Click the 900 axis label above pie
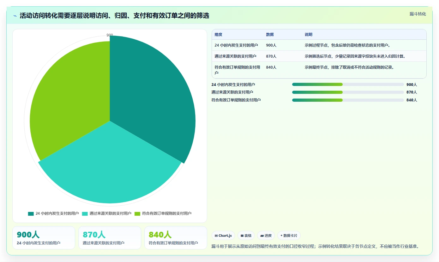This screenshot has width=439, height=262. [110, 35]
